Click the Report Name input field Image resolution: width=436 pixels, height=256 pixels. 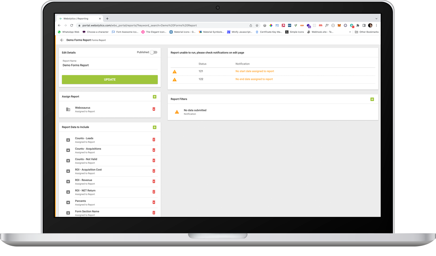(110, 65)
